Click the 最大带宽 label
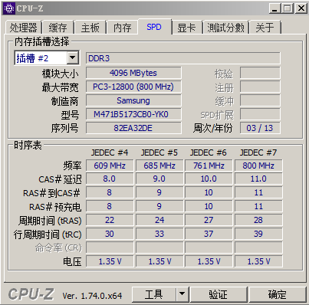309x305 pixels. click(x=61, y=87)
